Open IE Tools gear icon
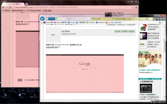This screenshot has height=104, width=167. tap(164, 19)
